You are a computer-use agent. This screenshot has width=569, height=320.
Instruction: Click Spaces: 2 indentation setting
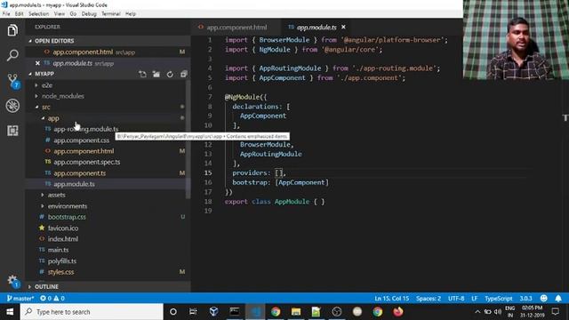(x=429, y=299)
